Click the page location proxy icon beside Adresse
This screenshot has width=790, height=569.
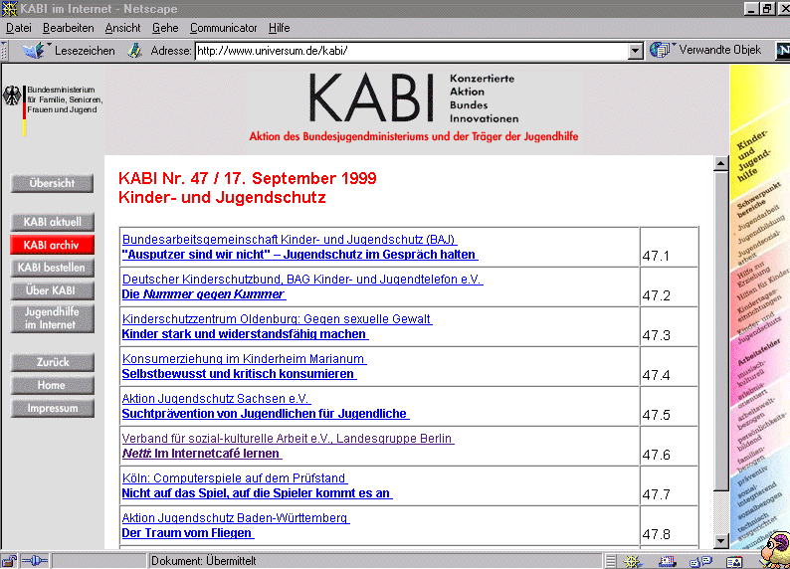tap(134, 51)
